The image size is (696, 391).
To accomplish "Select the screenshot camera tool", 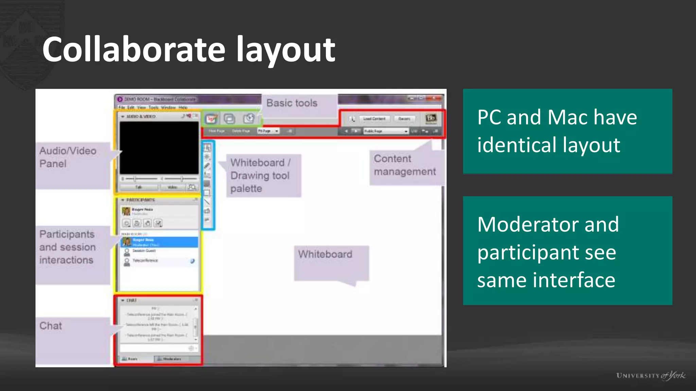I will [207, 211].
